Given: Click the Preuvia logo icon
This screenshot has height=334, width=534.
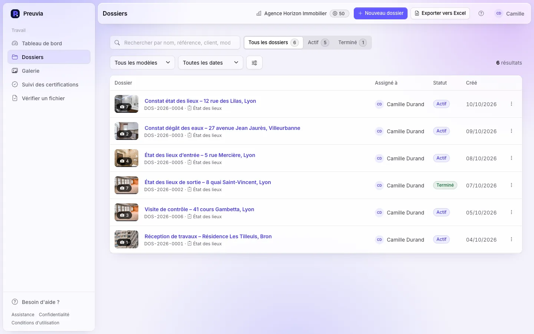Looking at the screenshot, I should [15, 14].
